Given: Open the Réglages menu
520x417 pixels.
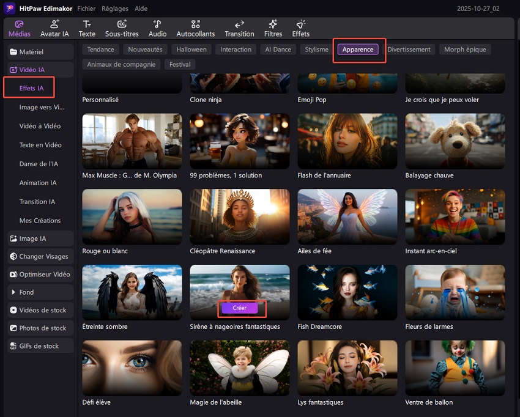Looking at the screenshot, I should [x=114, y=9].
